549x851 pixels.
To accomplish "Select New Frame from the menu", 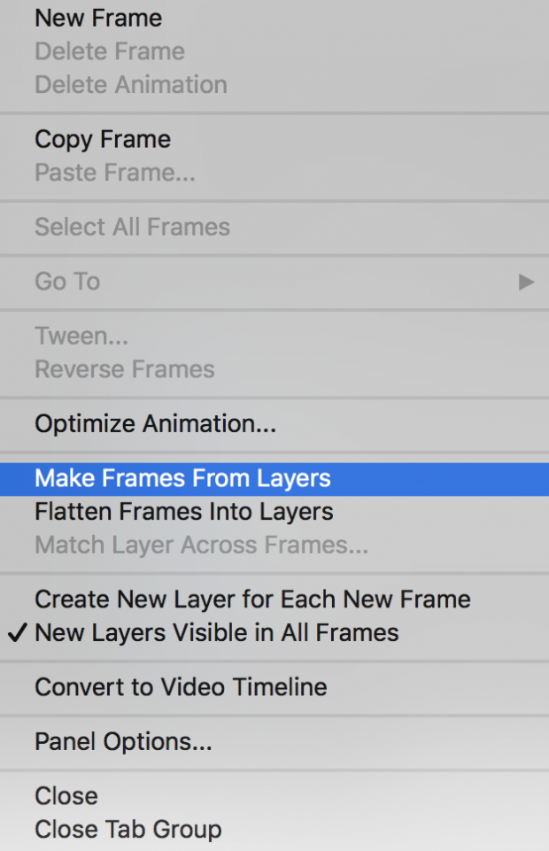I will click(97, 18).
